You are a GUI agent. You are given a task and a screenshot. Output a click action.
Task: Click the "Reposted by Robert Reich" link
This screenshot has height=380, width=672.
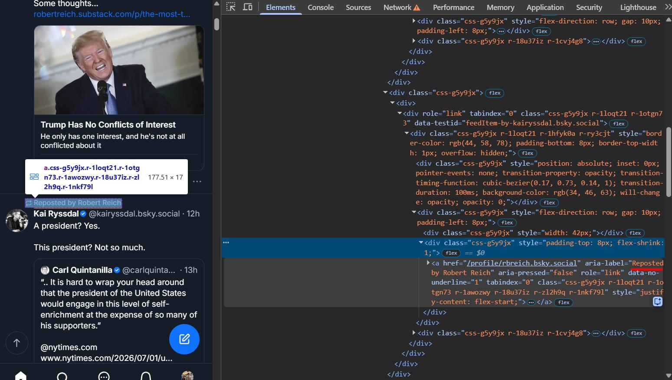(x=73, y=203)
